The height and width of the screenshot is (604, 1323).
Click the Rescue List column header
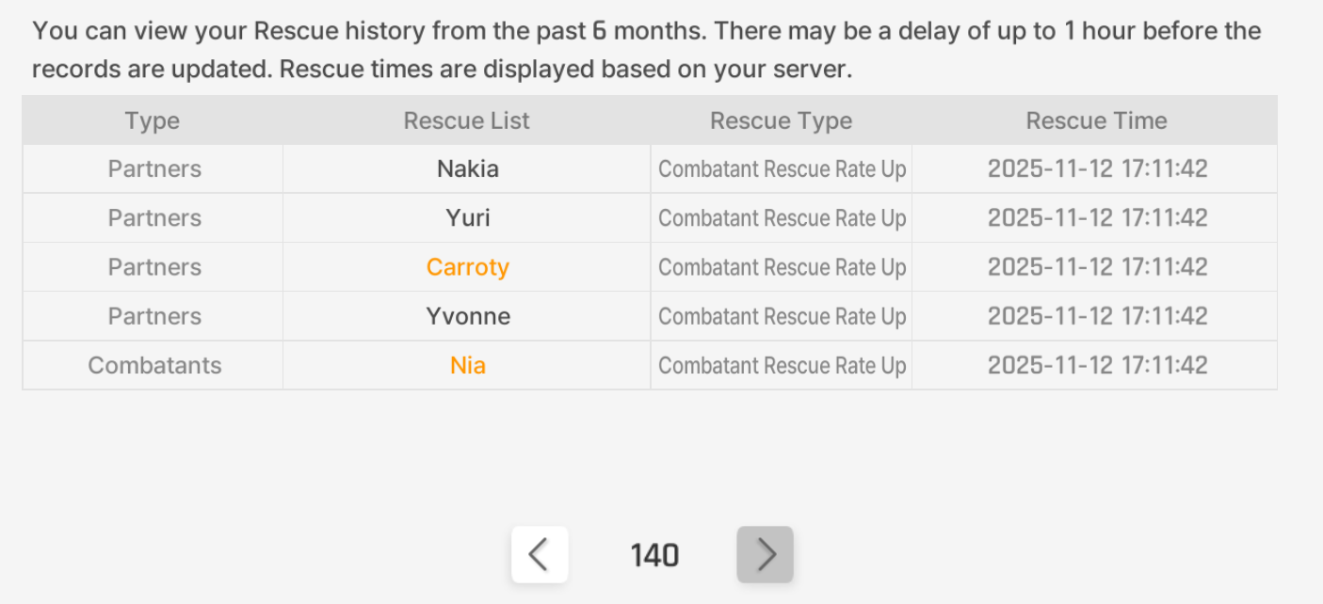pyautogui.click(x=466, y=120)
